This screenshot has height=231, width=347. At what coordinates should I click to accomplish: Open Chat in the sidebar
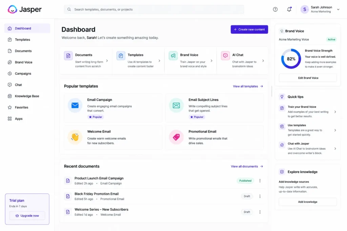(x=27, y=85)
